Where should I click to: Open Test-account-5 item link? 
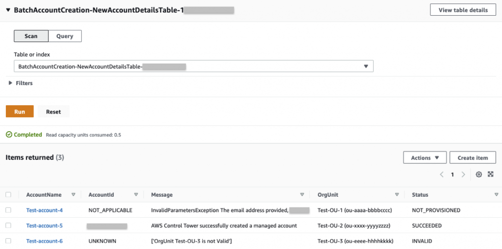click(45, 226)
